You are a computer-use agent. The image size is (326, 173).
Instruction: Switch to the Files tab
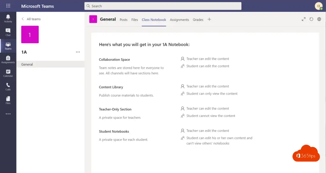click(x=135, y=20)
